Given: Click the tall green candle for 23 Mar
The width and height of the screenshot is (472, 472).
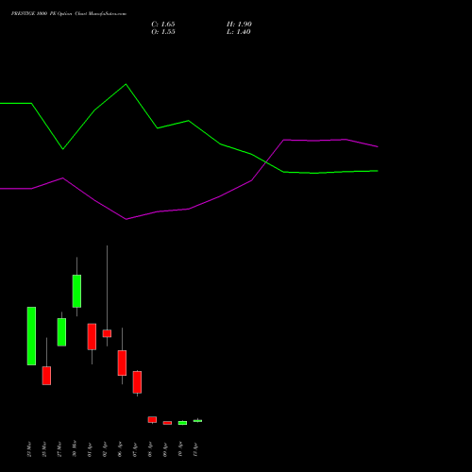Looking at the screenshot, I should coord(31,336).
